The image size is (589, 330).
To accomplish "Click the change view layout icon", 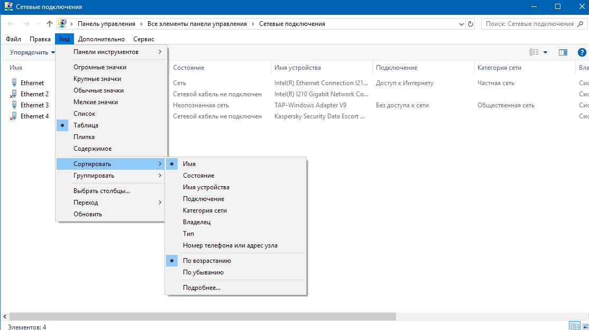I will (534, 52).
